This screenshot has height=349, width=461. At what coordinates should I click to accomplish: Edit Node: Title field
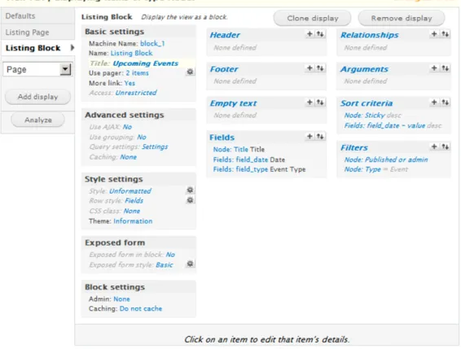pos(230,149)
